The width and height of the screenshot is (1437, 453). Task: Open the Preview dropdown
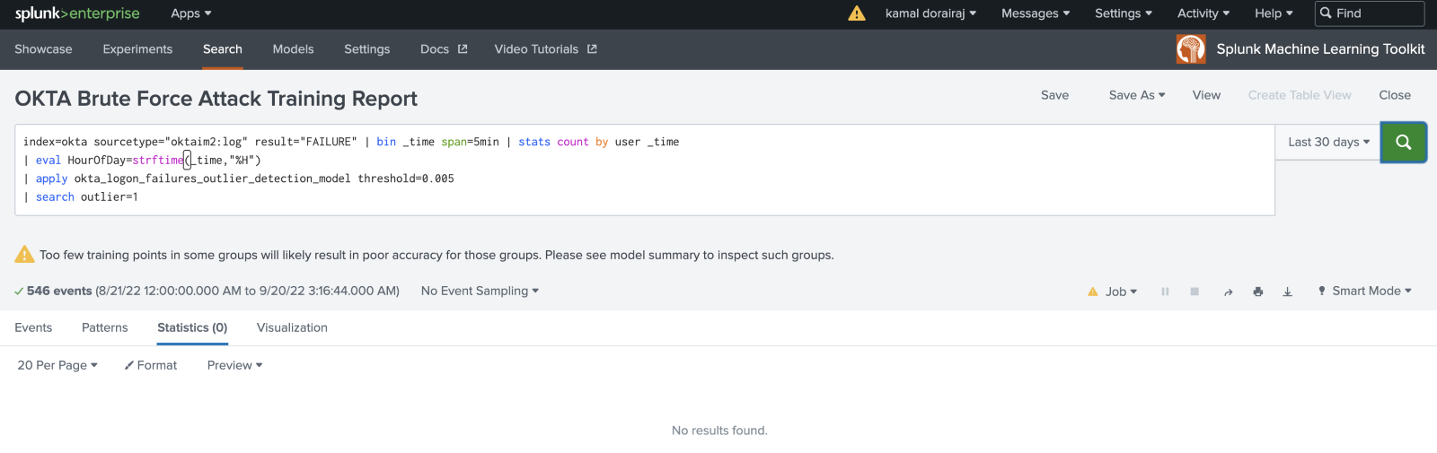(x=234, y=365)
